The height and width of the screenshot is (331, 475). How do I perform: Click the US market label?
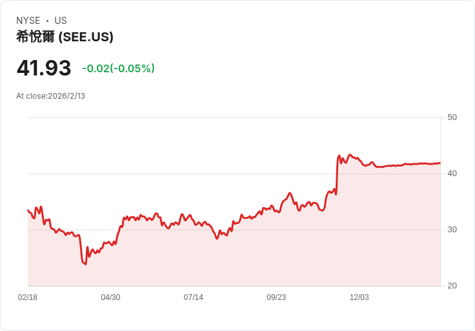point(61,21)
